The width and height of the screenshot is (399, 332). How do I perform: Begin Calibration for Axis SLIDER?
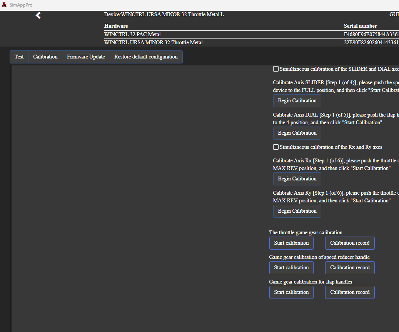pyautogui.click(x=297, y=100)
